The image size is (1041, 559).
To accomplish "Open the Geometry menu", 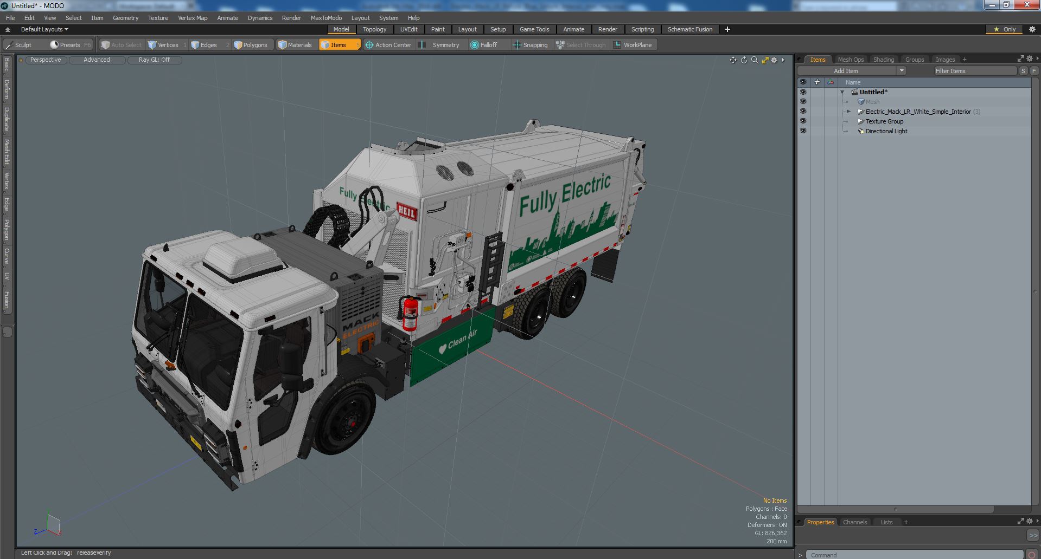I will click(125, 18).
